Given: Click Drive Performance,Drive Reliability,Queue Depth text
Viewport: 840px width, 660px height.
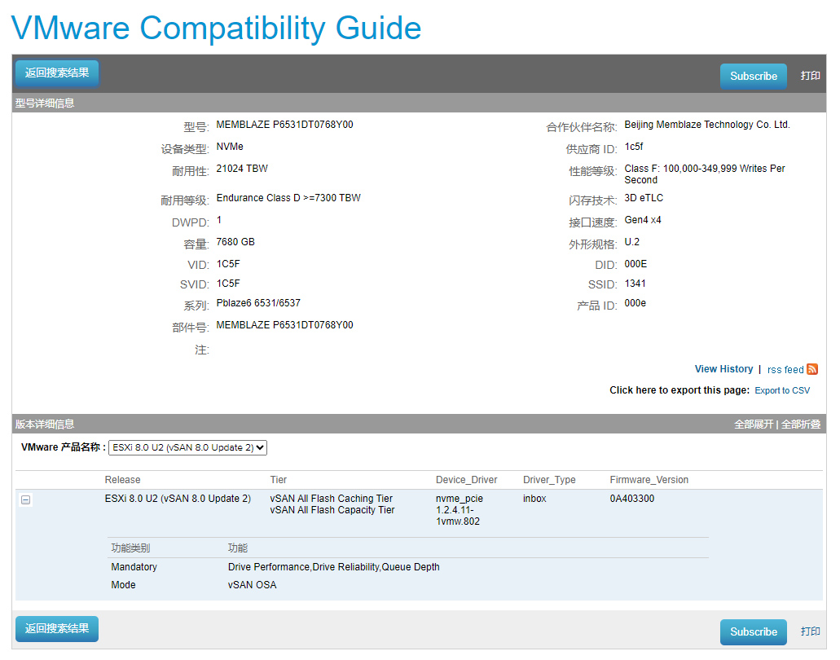Looking at the screenshot, I should click(x=334, y=567).
